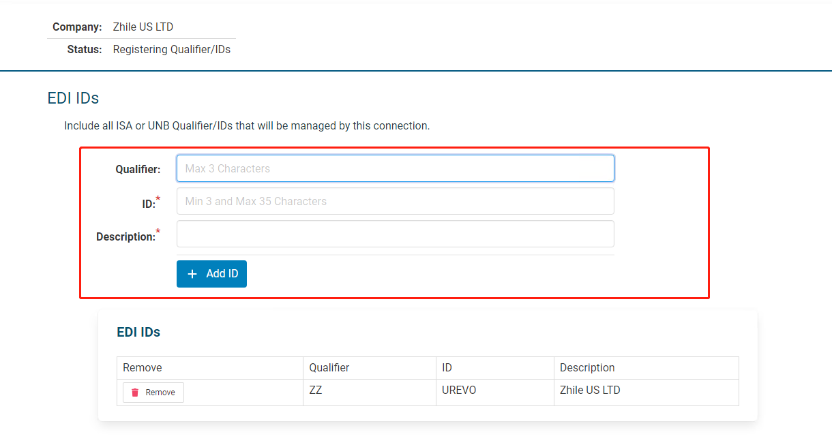The width and height of the screenshot is (832, 445).
Task: Focus the Qualifier input field
Action: (x=396, y=168)
